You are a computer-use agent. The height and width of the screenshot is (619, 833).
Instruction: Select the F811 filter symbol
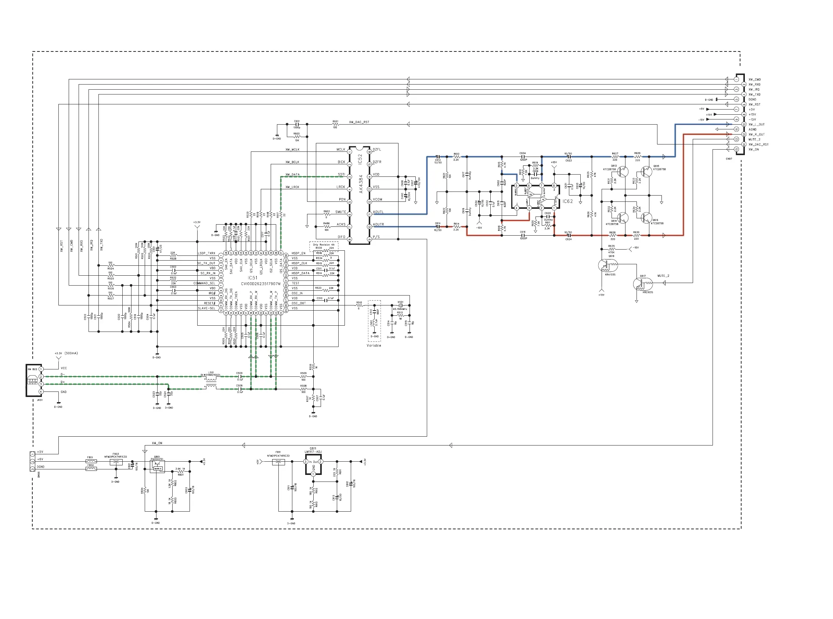[278, 462]
